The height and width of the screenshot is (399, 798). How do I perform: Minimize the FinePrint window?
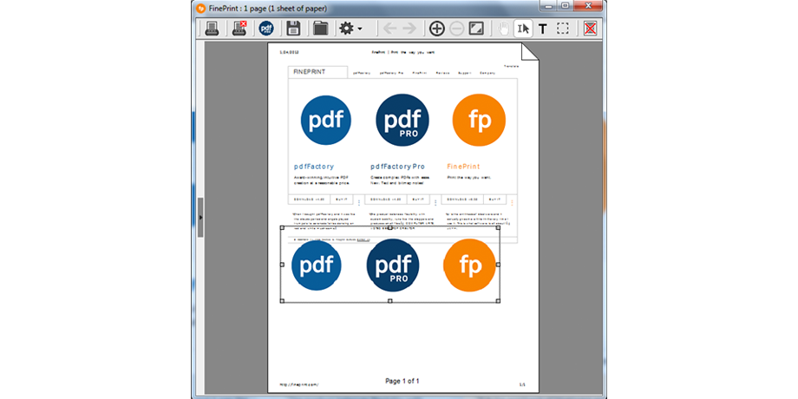(549, 6)
